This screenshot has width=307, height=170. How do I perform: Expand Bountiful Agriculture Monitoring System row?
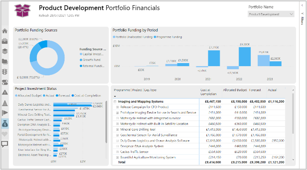tap(117, 157)
